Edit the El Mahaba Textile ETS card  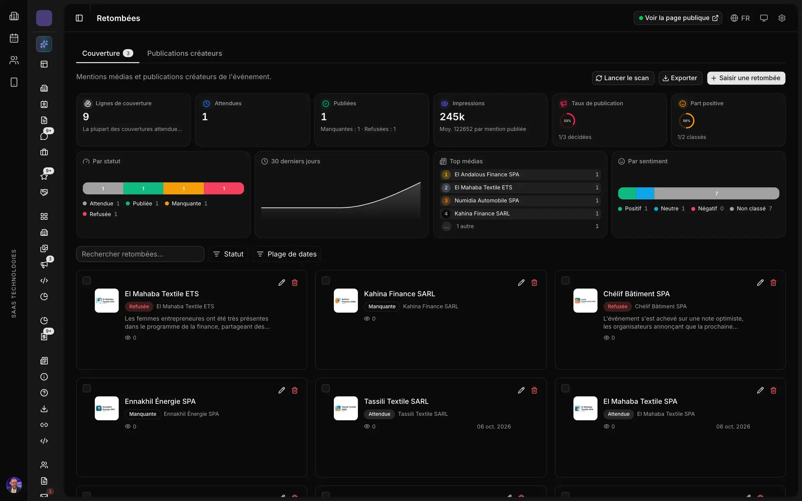[282, 283]
